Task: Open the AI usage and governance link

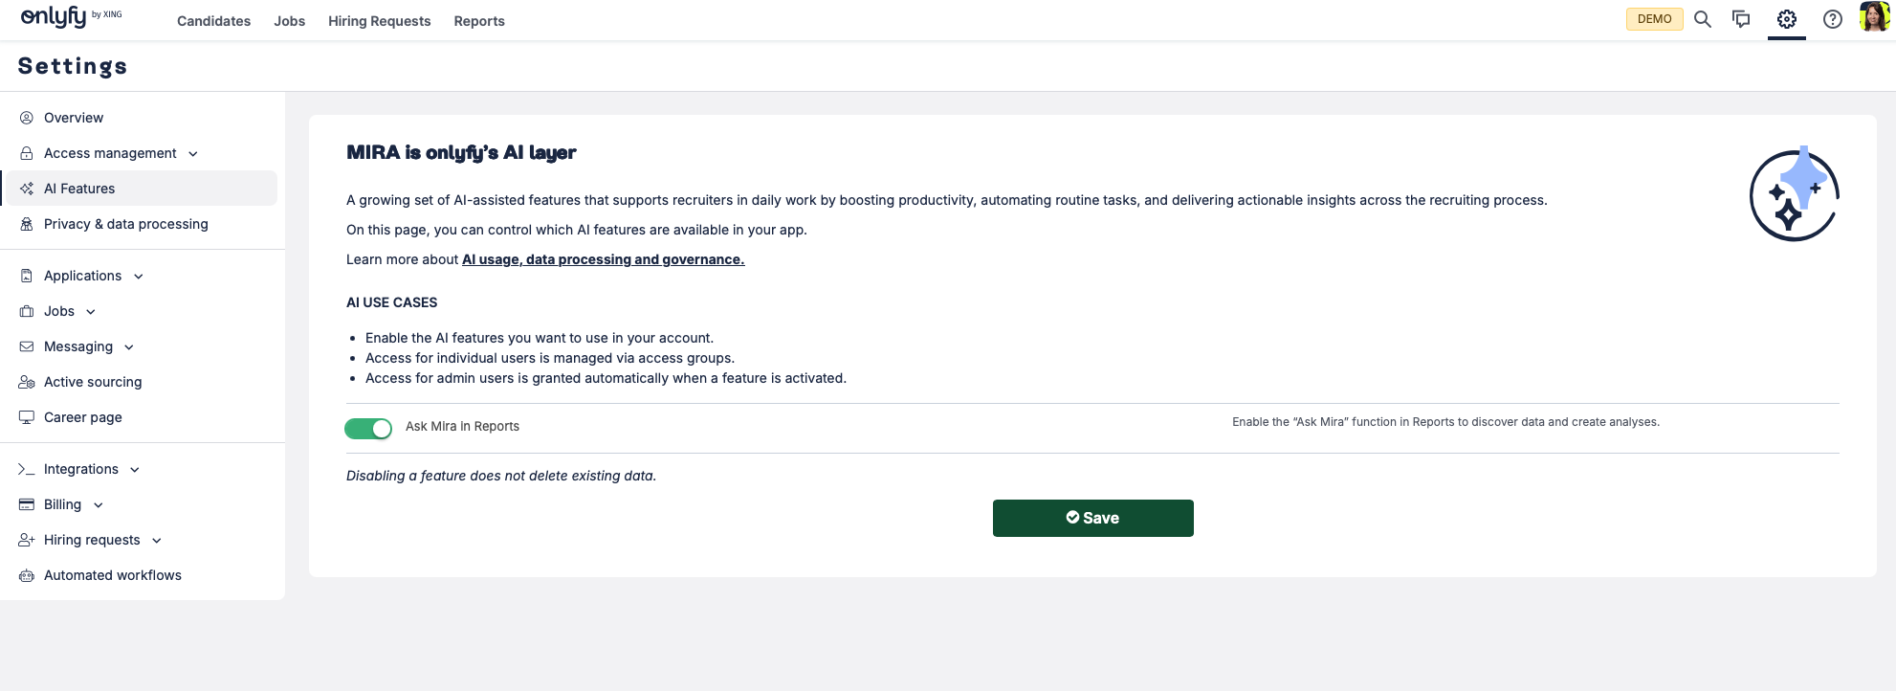Action: click(x=603, y=258)
